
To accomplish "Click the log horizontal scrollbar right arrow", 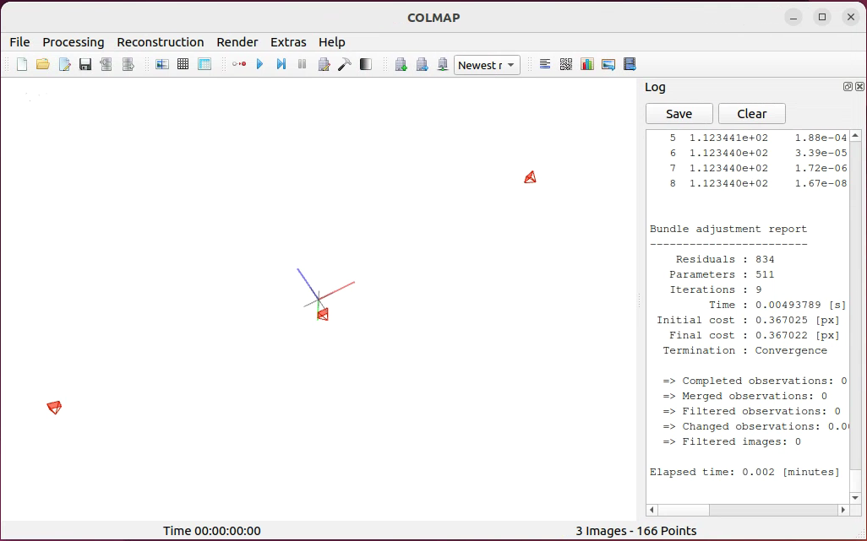I will click(843, 510).
